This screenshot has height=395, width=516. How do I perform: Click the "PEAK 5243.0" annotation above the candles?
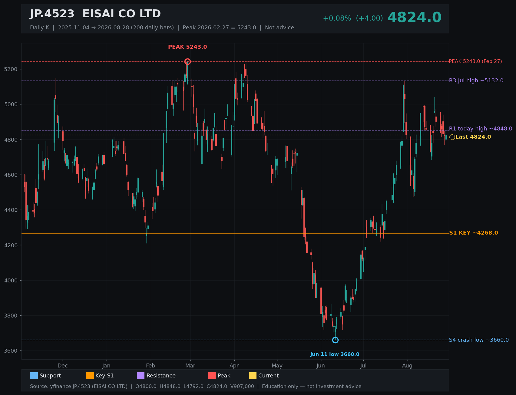click(187, 47)
